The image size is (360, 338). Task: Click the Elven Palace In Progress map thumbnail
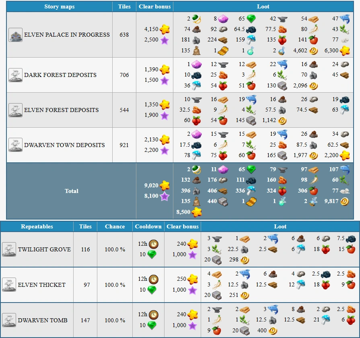[15, 35]
